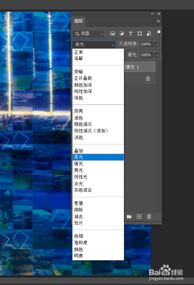
Task: Filter layers by pixel layer icon
Action: 113,33
